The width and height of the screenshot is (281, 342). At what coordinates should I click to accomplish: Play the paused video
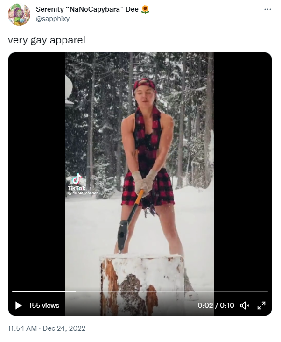[x=19, y=306]
